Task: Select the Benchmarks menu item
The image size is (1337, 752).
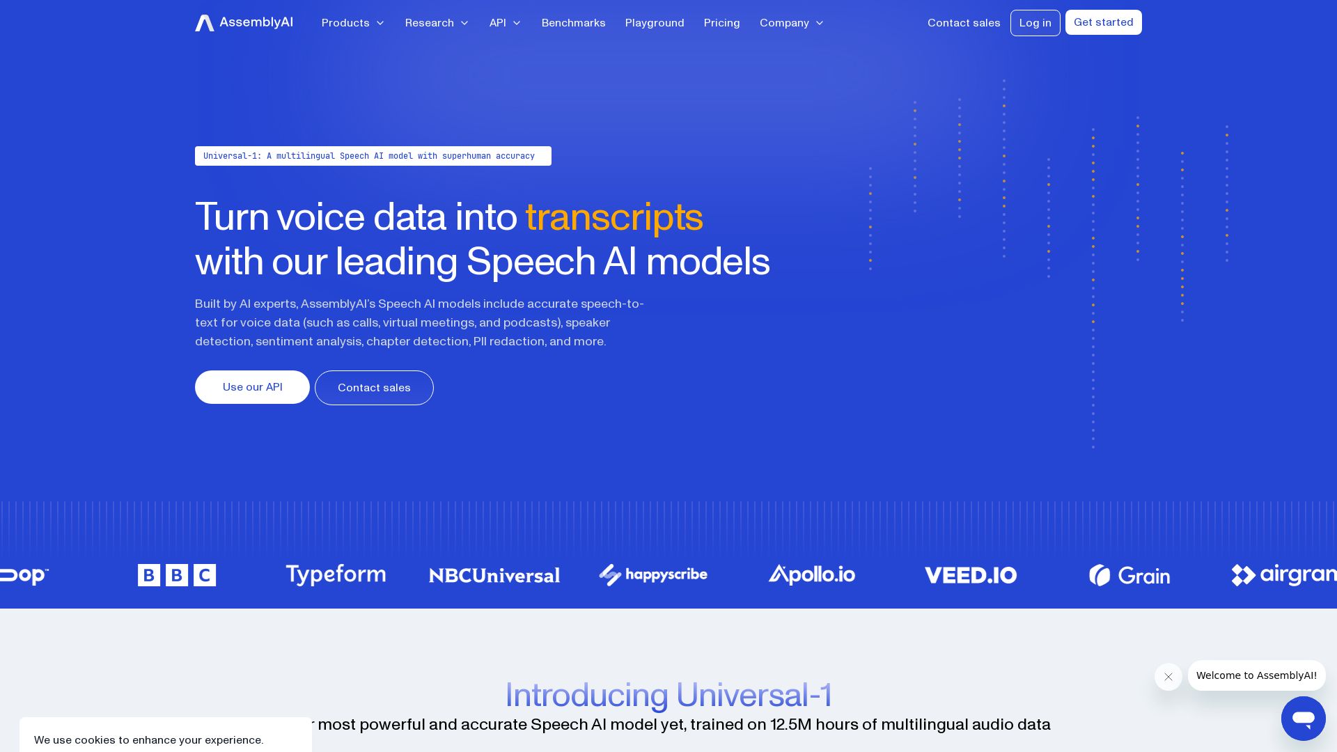Action: (x=573, y=22)
